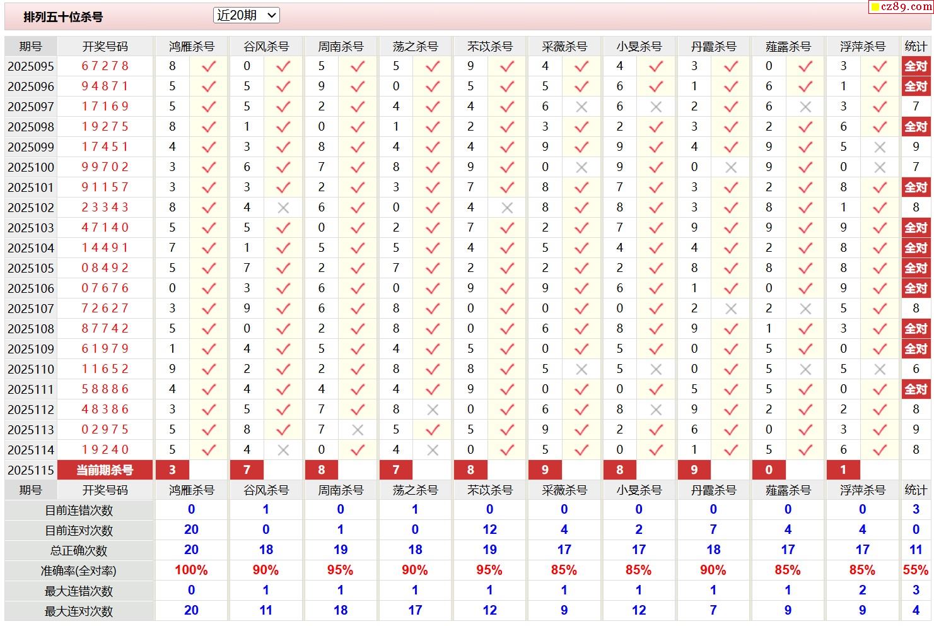Click the top 开奖号码 column header

[x=105, y=47]
